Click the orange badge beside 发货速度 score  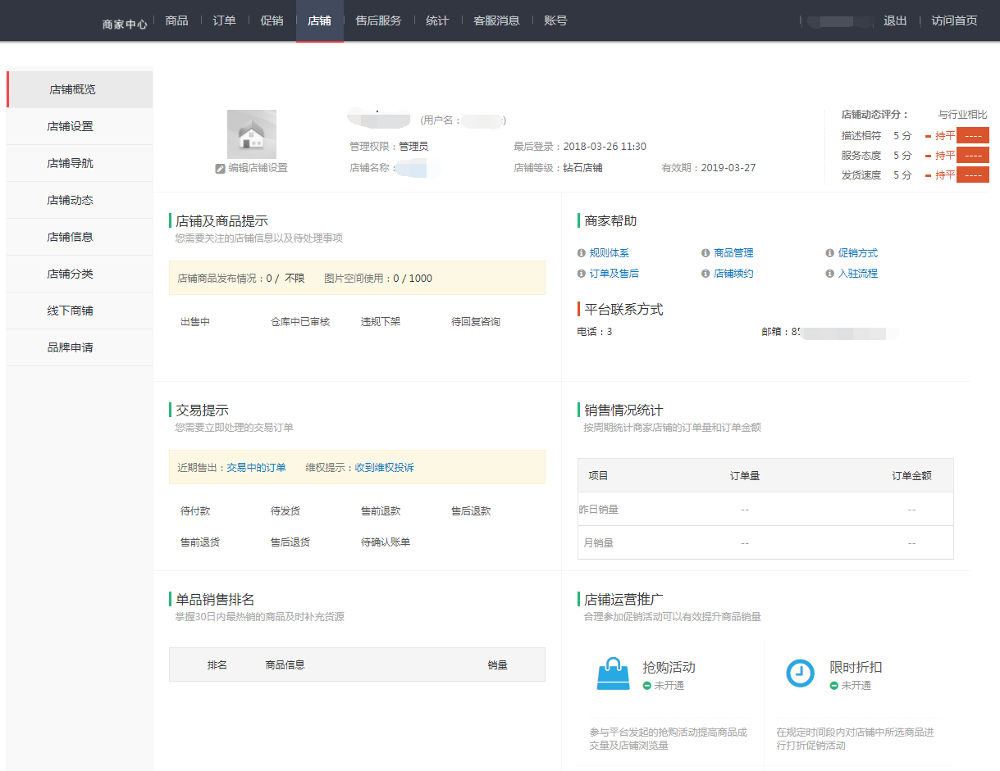pyautogui.click(x=973, y=175)
